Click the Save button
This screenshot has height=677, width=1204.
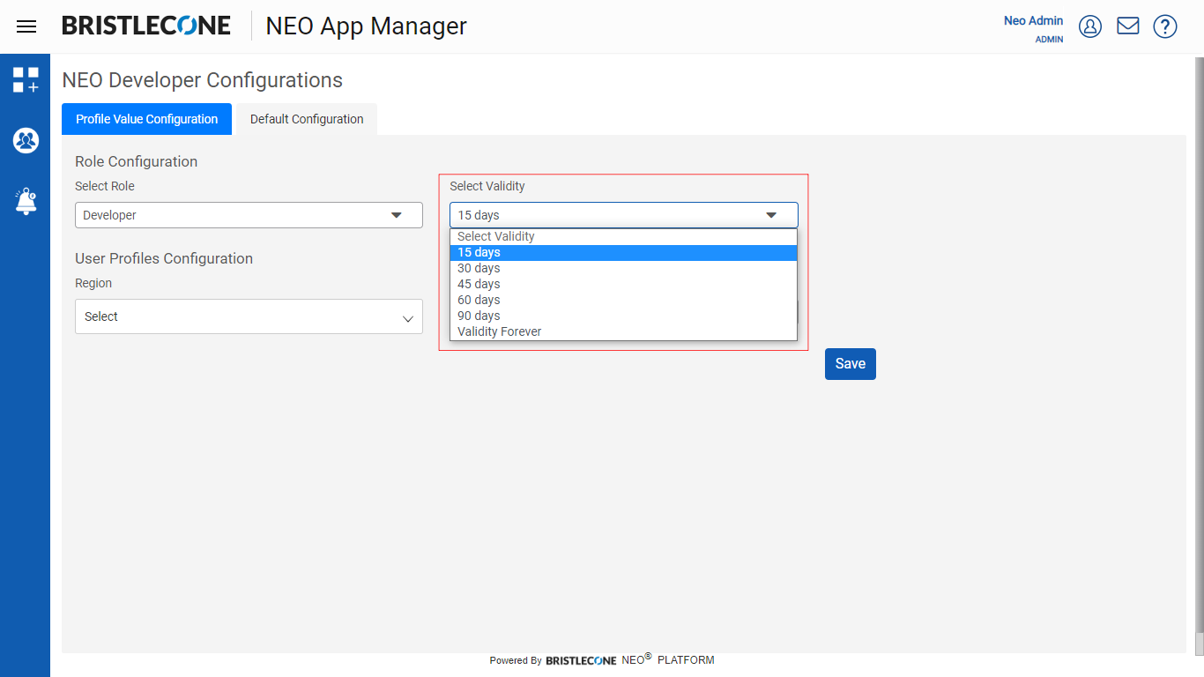coord(851,364)
